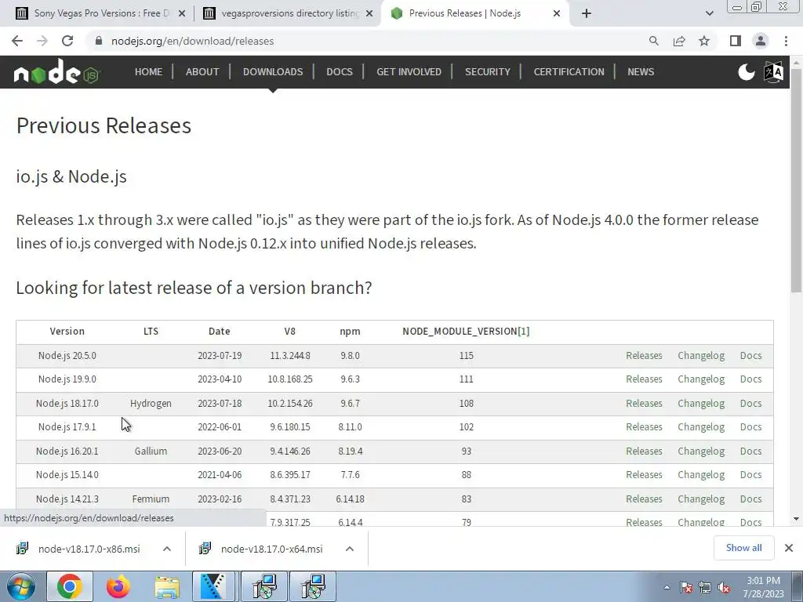Click the Hydrogen LTS cell
803x602 pixels.
point(151,404)
